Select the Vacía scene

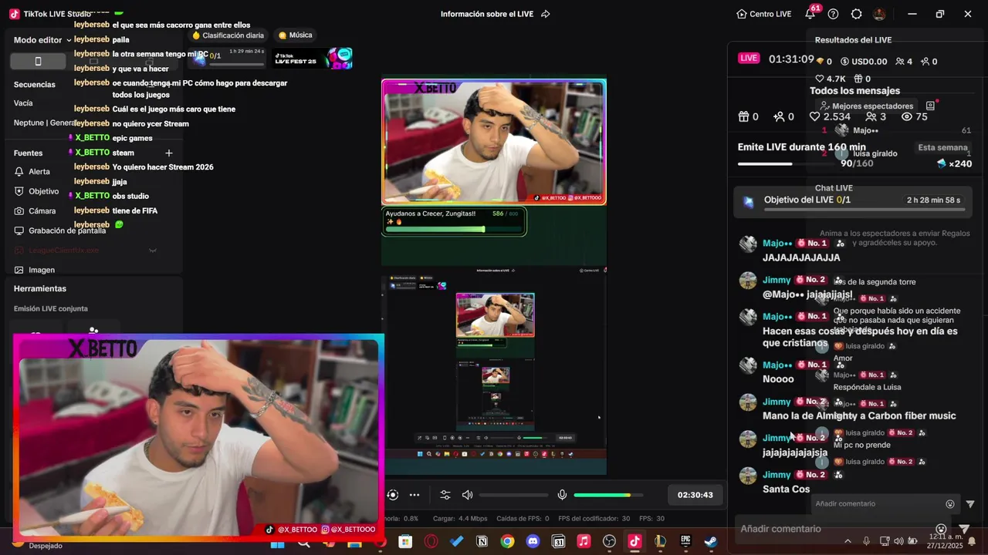(x=23, y=103)
